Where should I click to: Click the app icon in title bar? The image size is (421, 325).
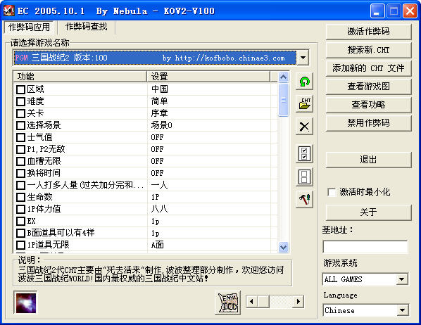pyautogui.click(x=8, y=11)
